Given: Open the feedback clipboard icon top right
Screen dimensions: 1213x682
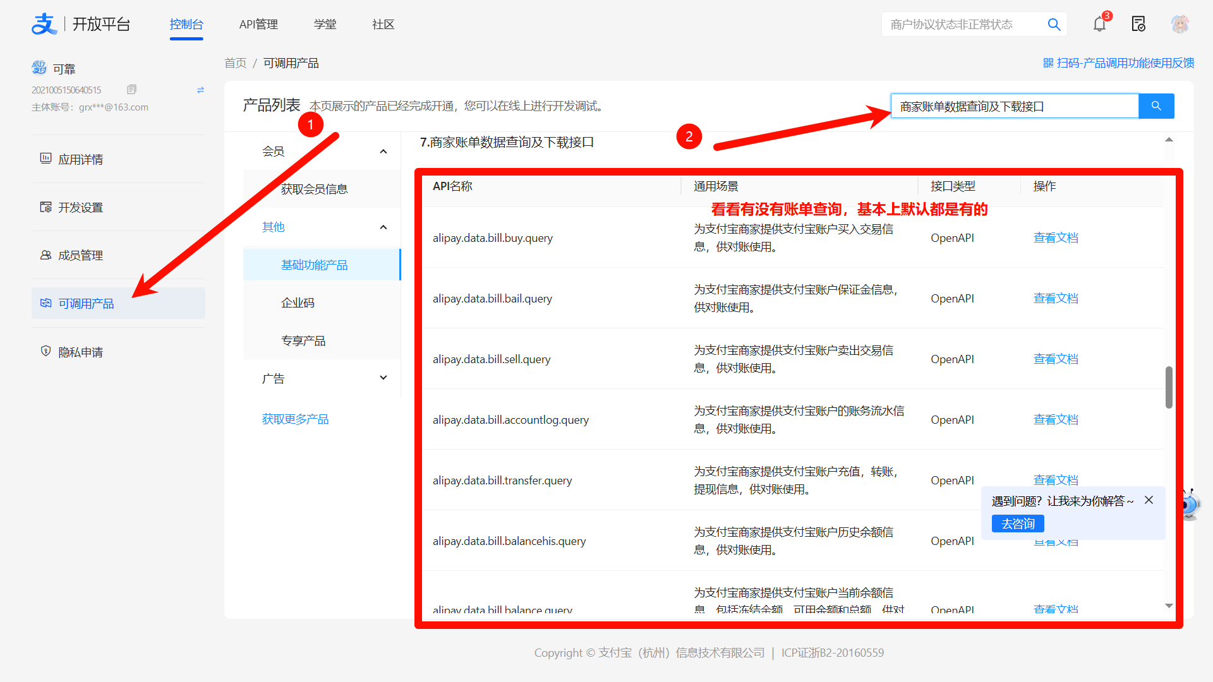Looking at the screenshot, I should tap(1139, 23).
